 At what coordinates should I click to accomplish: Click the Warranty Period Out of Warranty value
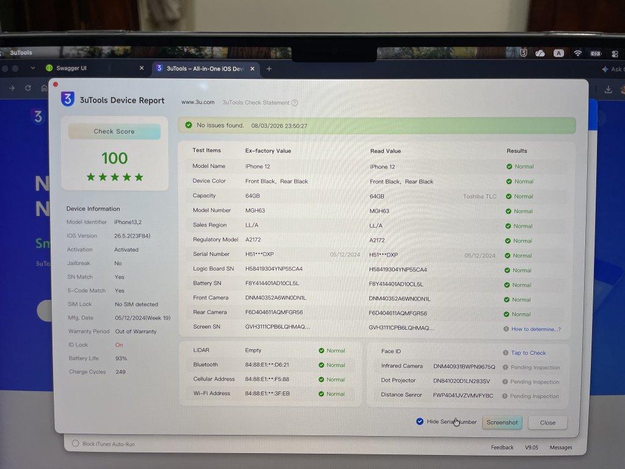[135, 332]
